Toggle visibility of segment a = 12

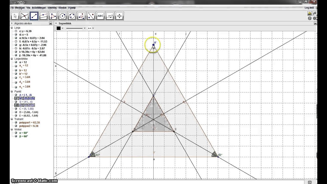[16, 62]
